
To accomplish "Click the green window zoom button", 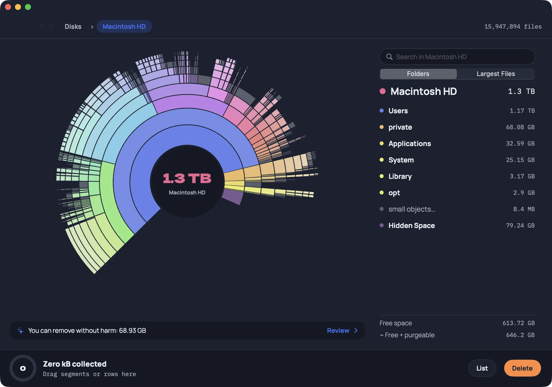I will pos(28,7).
